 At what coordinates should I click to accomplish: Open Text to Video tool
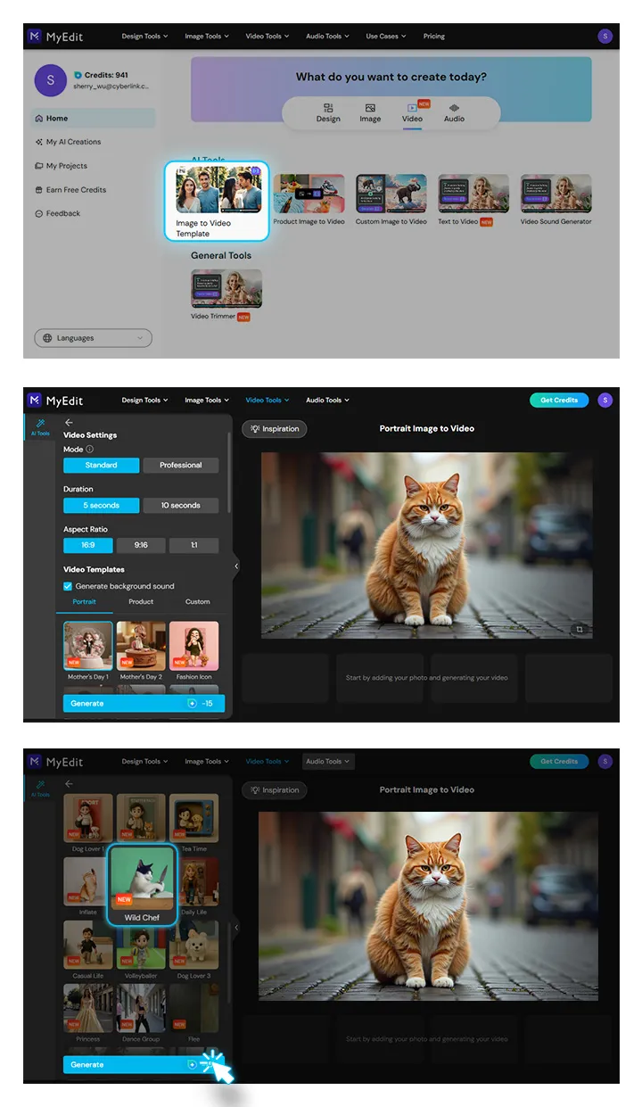(473, 200)
